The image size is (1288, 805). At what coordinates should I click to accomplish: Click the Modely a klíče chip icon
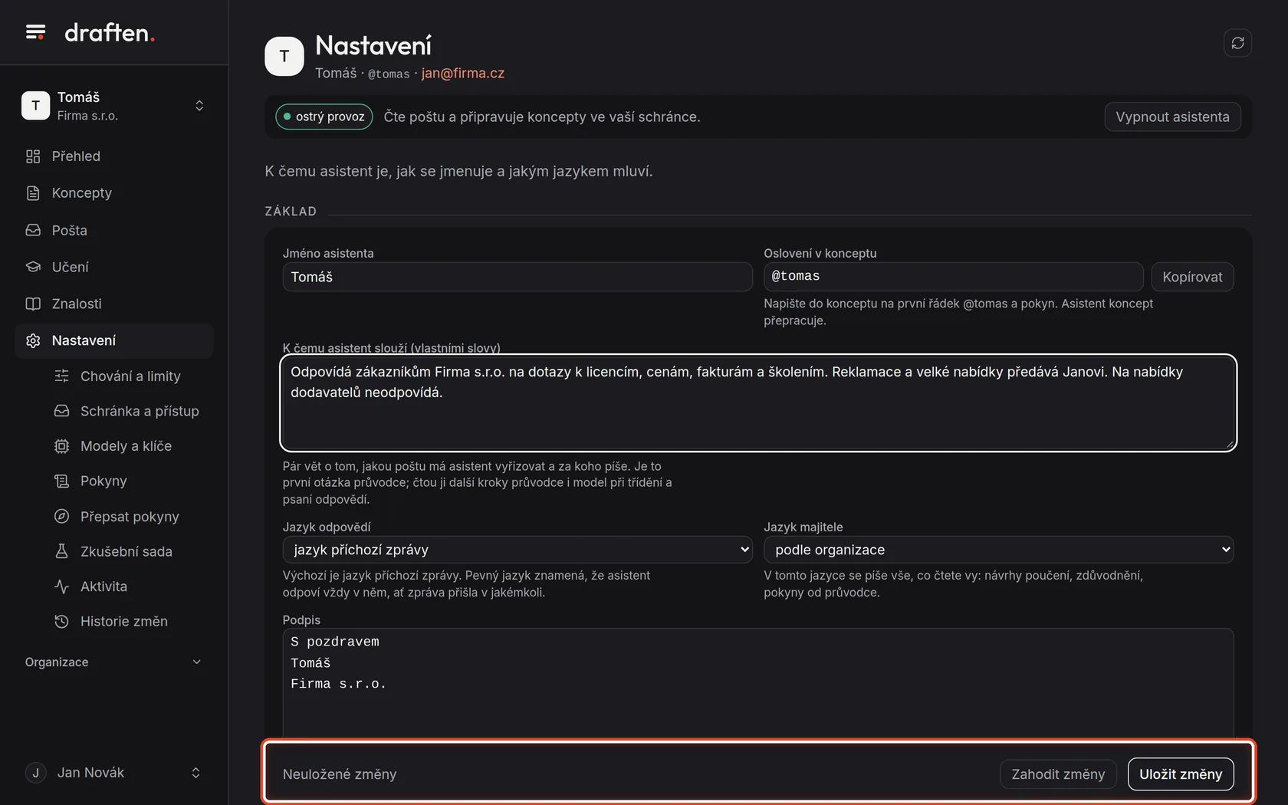coord(61,446)
